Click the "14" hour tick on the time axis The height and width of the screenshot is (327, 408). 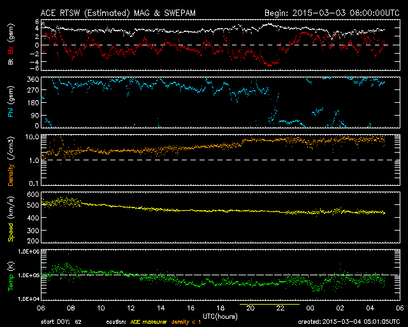point(161,308)
